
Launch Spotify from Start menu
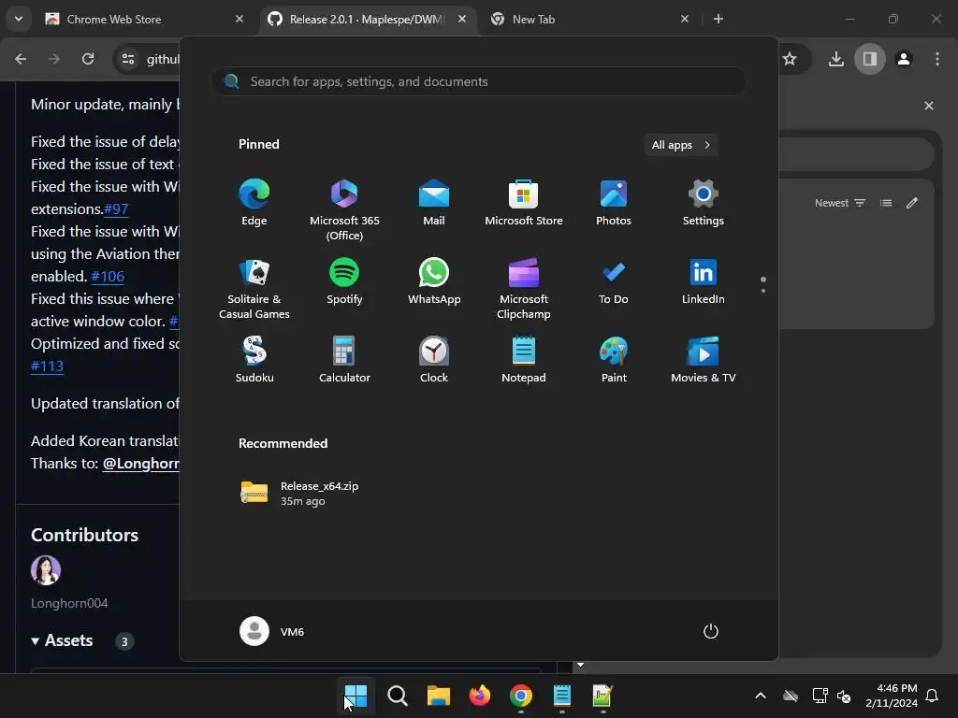[344, 281]
